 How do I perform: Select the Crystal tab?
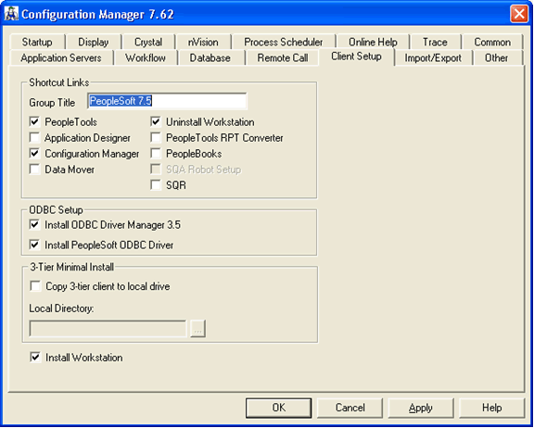148,43
